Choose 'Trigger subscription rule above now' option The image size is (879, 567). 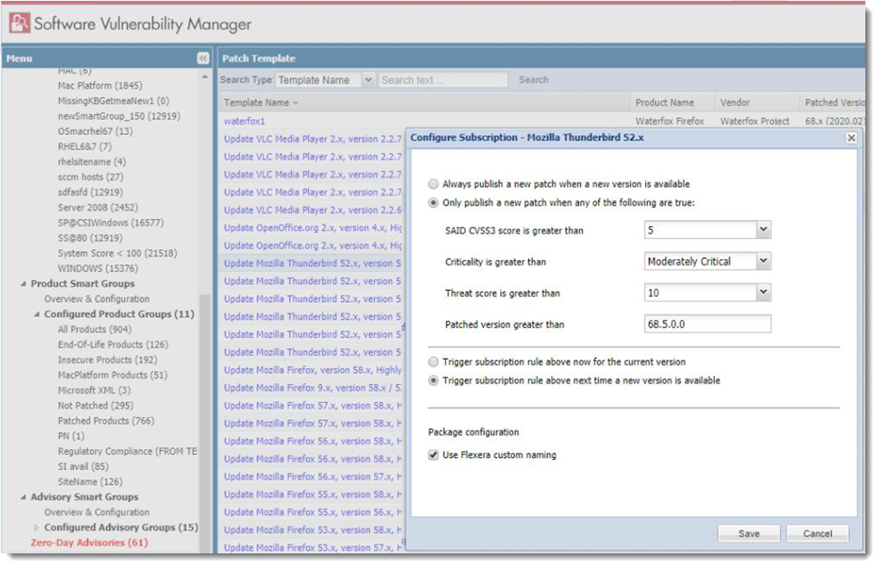coord(435,362)
